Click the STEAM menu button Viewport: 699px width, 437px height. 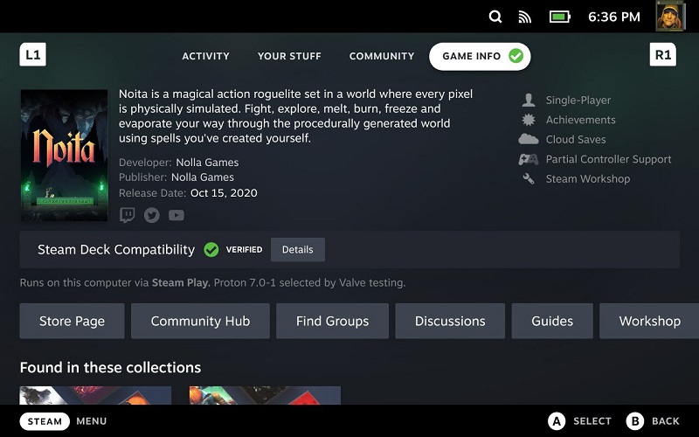click(x=45, y=421)
